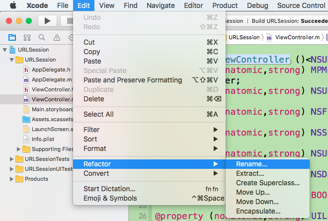This screenshot has height=221, width=328.
Task: Click URLSession in the jump bar
Action: 244,37
